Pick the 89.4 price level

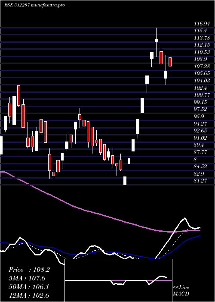click(x=199, y=145)
